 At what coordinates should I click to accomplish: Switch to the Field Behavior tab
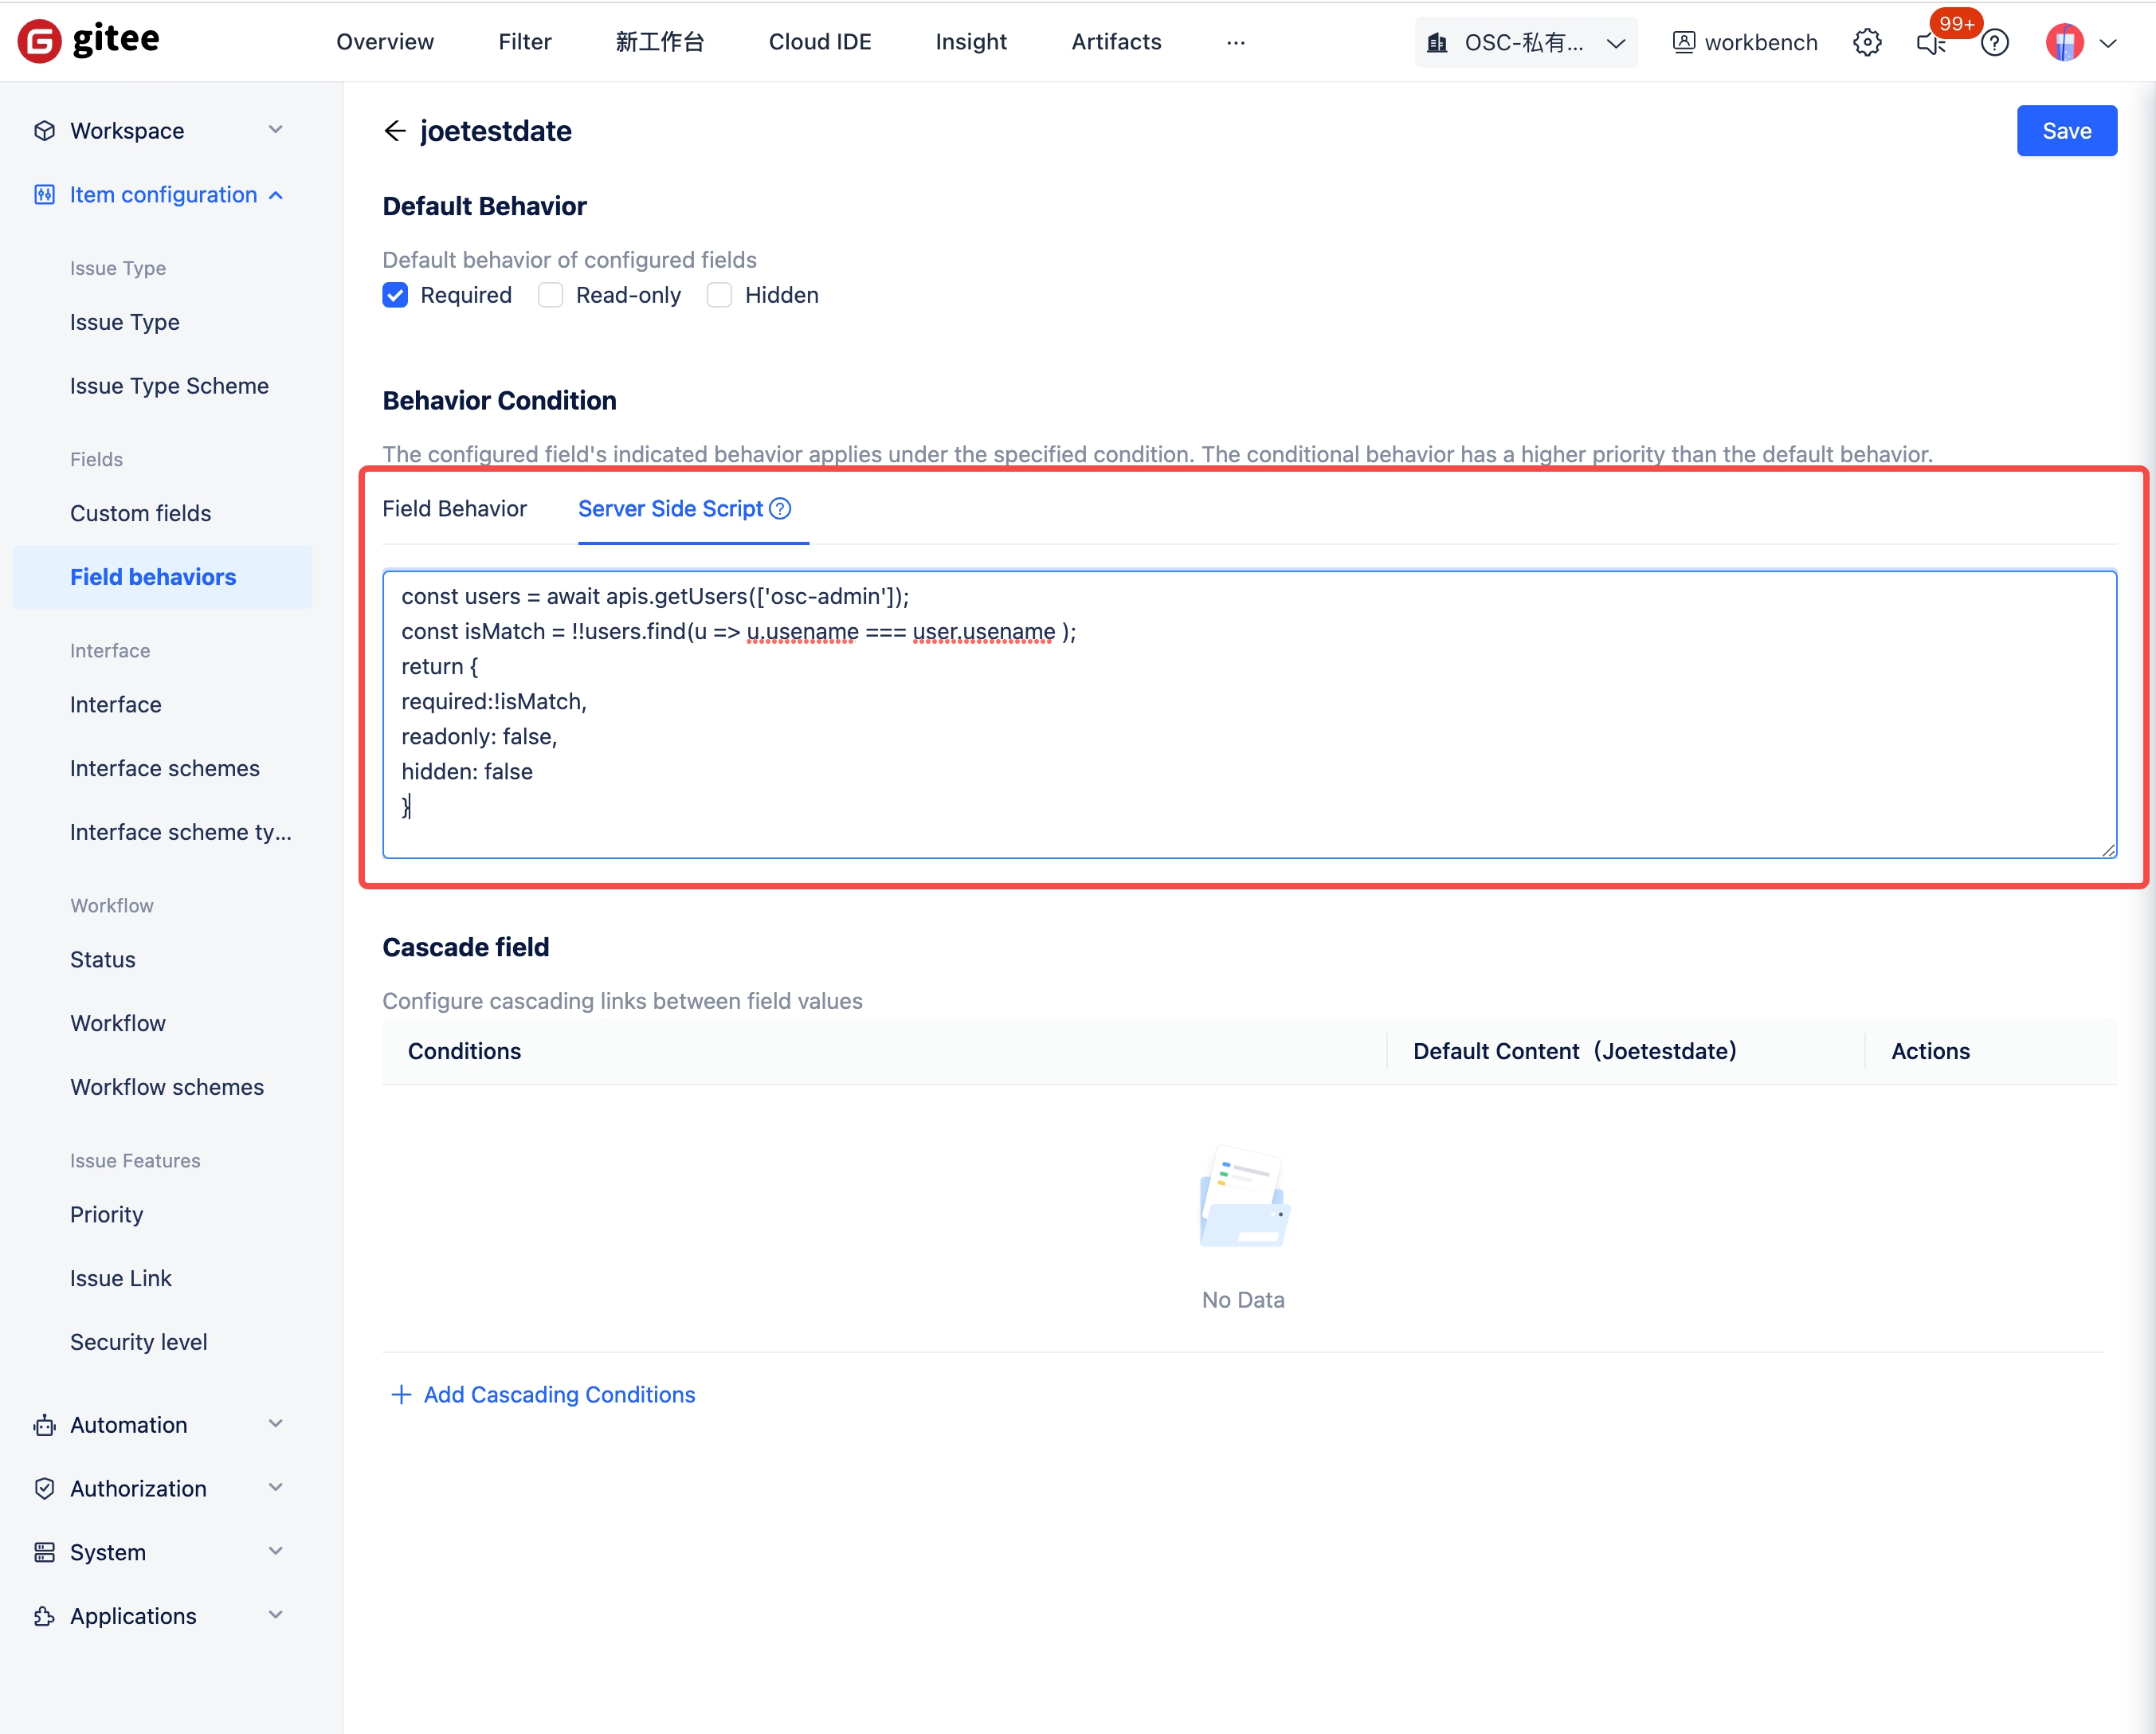pyautogui.click(x=454, y=508)
